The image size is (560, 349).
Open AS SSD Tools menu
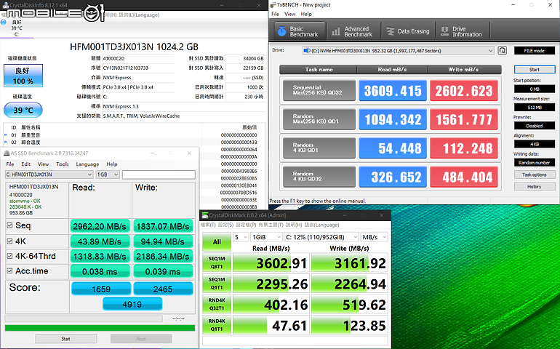62,164
